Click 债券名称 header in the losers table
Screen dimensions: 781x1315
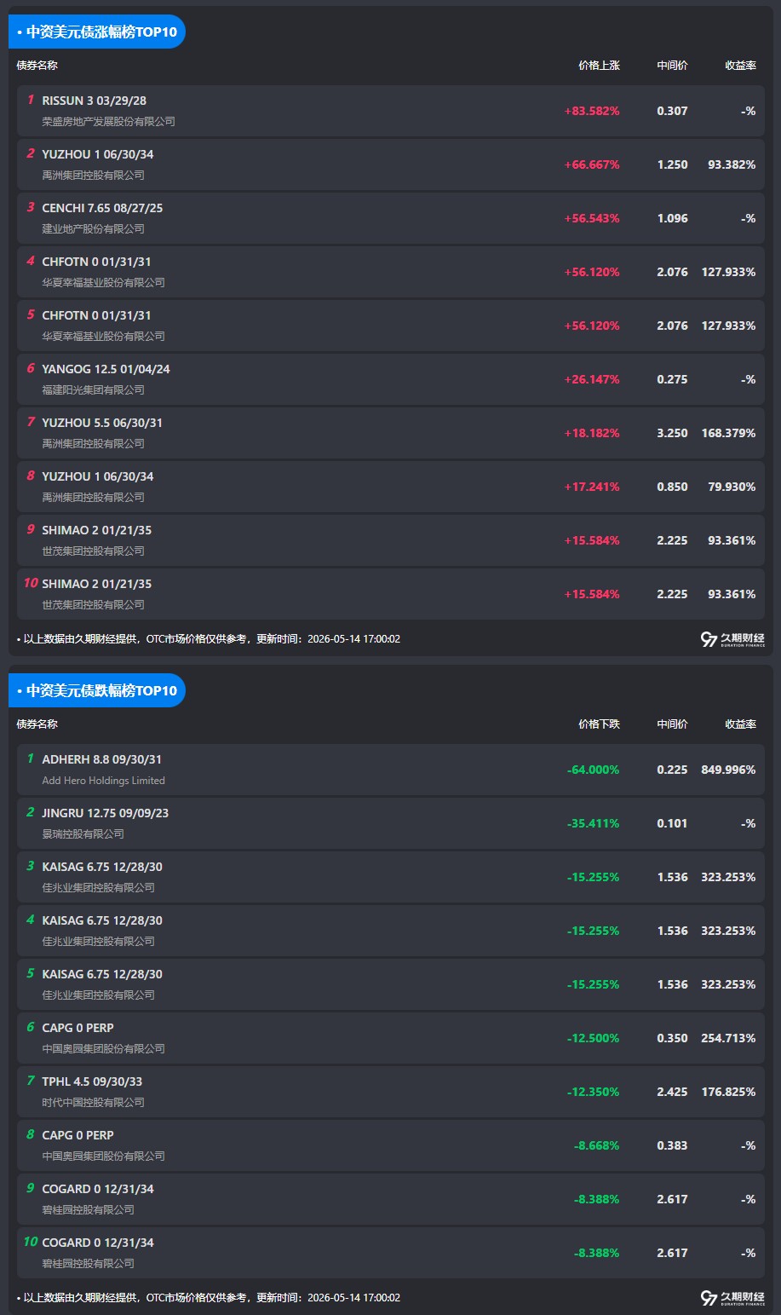coord(37,724)
